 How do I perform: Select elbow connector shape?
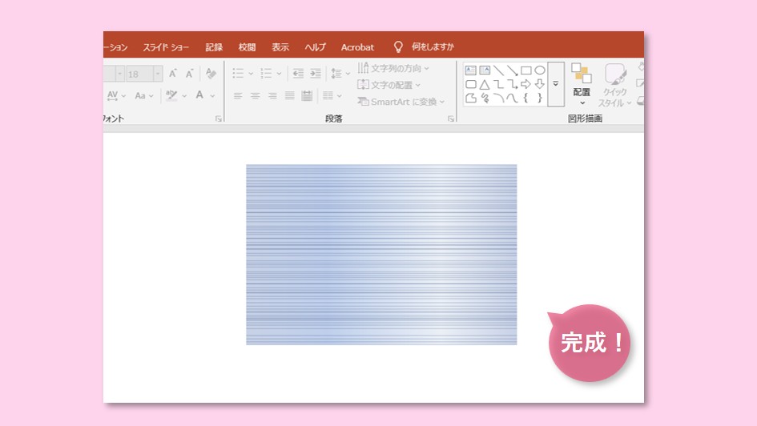[498, 84]
